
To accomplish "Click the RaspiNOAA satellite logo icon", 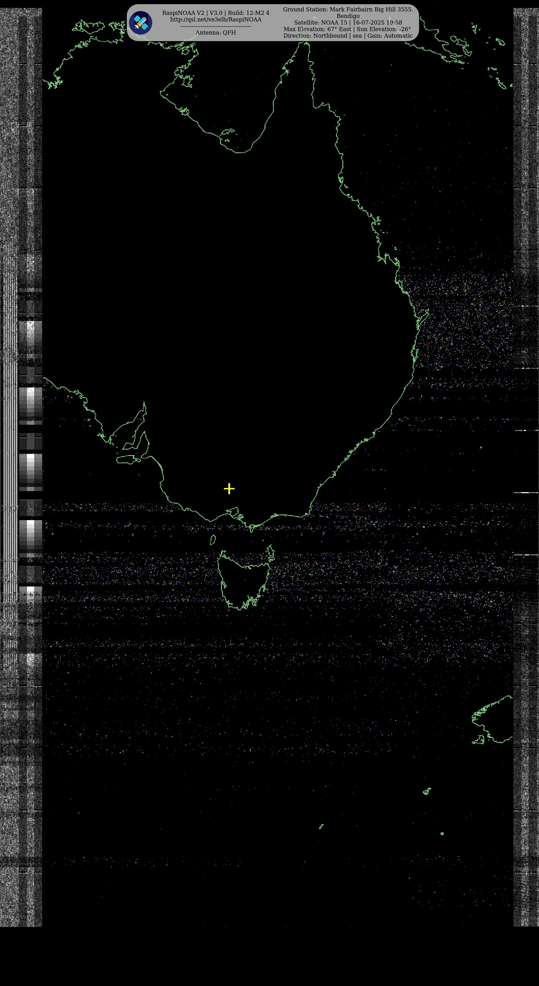I will (x=140, y=22).
